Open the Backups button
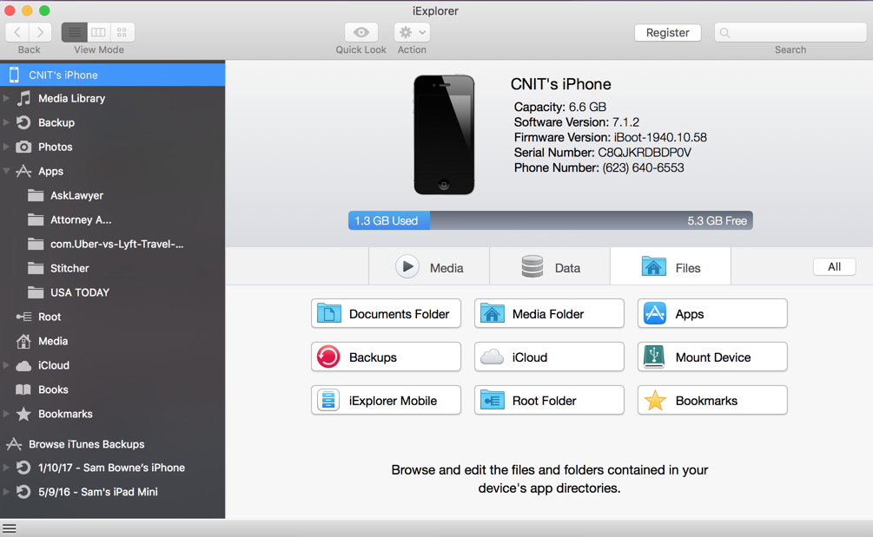This screenshot has width=873, height=537. 386,357
